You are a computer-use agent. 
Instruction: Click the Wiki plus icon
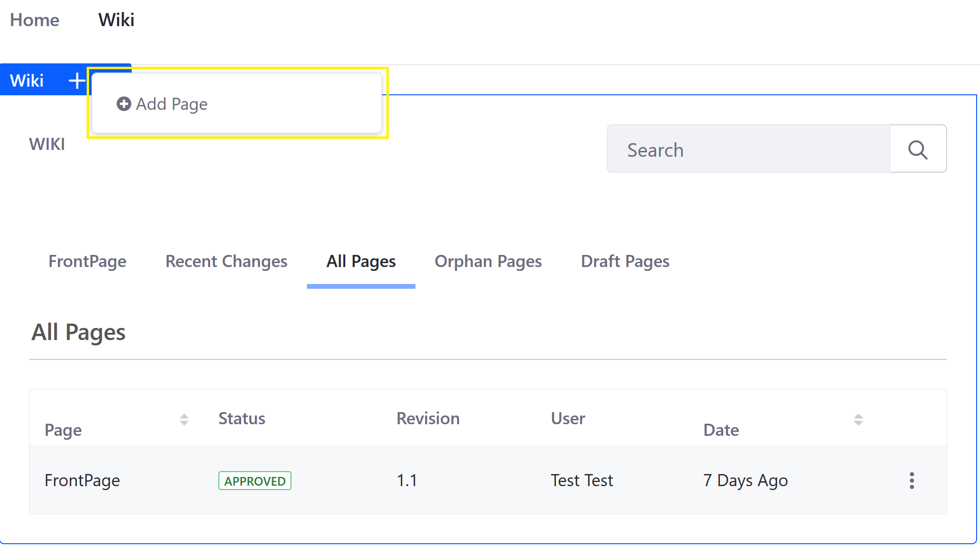(x=76, y=80)
